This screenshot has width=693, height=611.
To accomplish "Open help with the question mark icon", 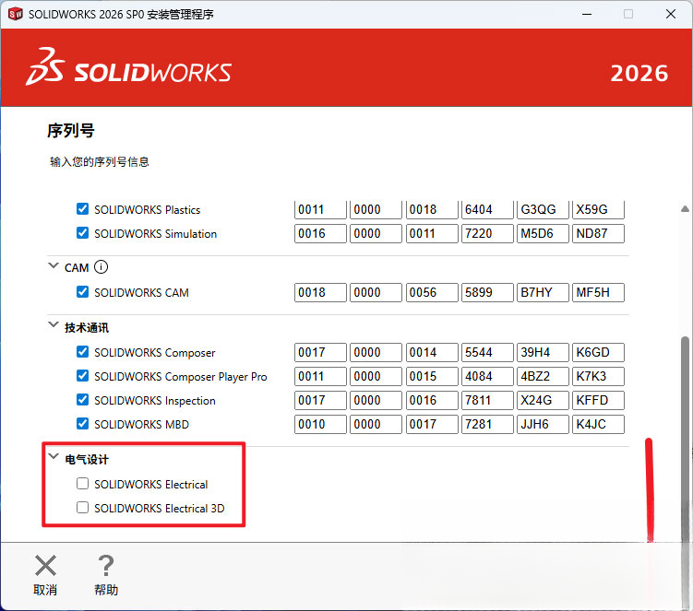I will 105,566.
